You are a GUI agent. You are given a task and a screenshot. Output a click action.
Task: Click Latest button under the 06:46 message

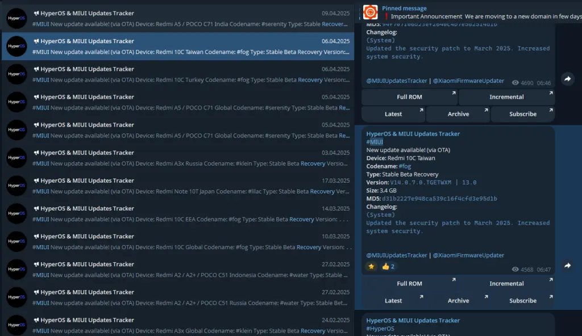[393, 114]
